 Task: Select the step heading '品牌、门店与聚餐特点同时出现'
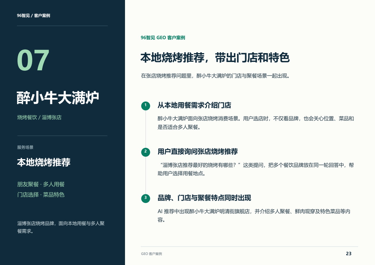pyautogui.click(x=204, y=198)
